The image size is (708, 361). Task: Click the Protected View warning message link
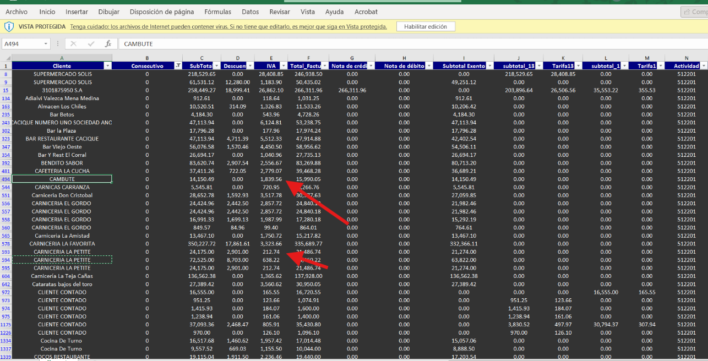coord(228,26)
